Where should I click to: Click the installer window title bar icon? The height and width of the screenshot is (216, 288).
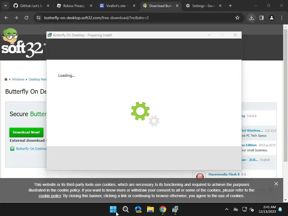pos(49,35)
